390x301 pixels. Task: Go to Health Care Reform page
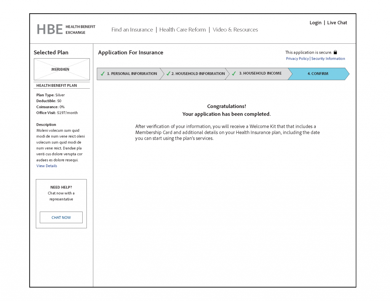(182, 30)
